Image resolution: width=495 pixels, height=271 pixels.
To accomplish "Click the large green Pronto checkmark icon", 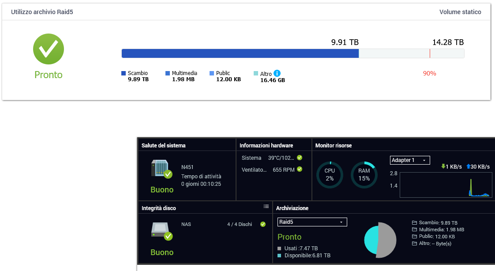I will (x=49, y=49).
